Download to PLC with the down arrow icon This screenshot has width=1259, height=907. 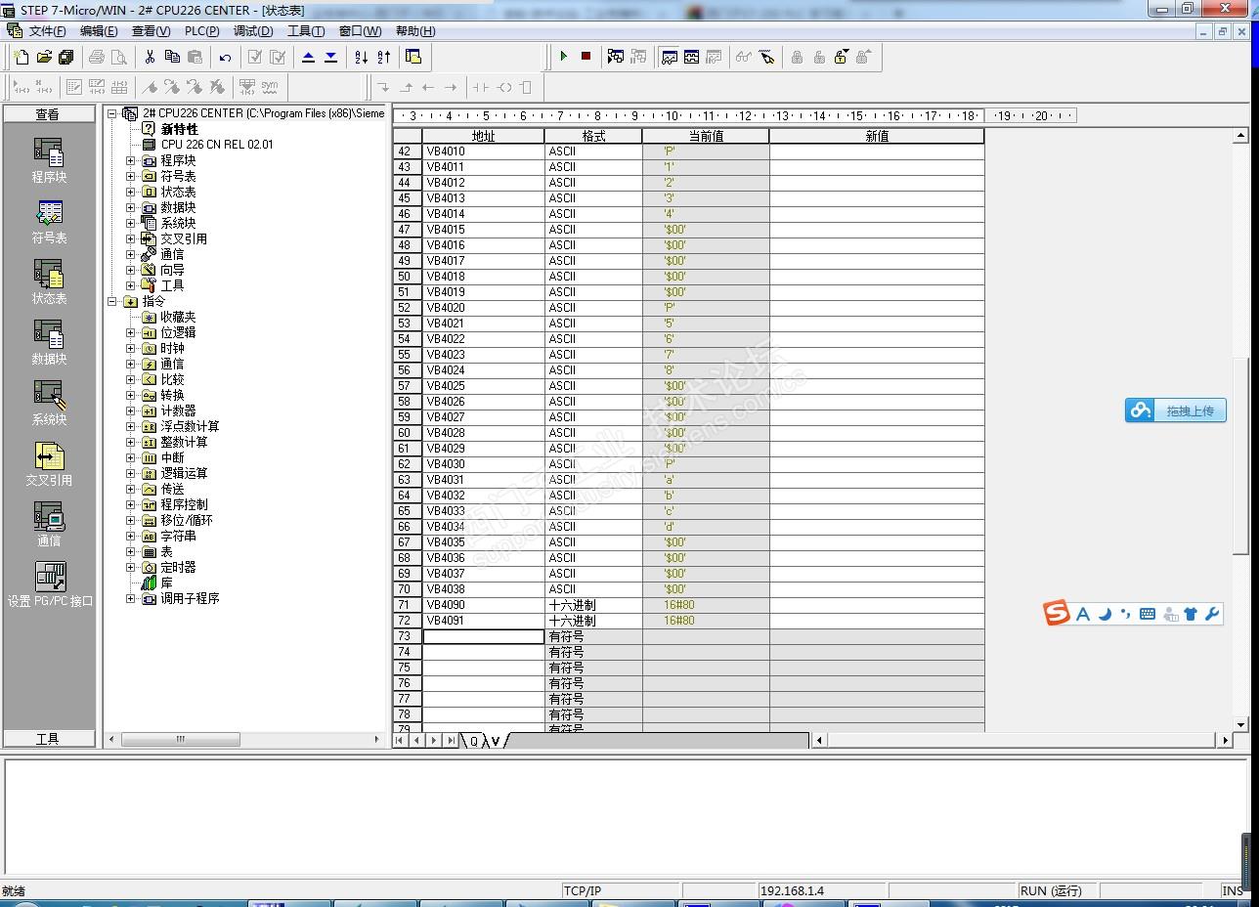(x=330, y=57)
